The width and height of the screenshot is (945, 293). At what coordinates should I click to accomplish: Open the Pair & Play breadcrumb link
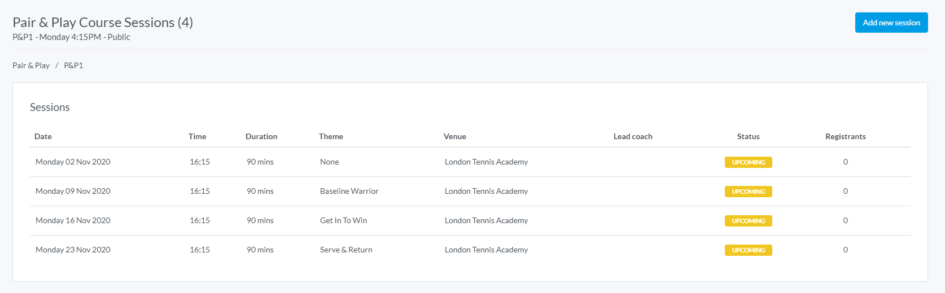31,65
